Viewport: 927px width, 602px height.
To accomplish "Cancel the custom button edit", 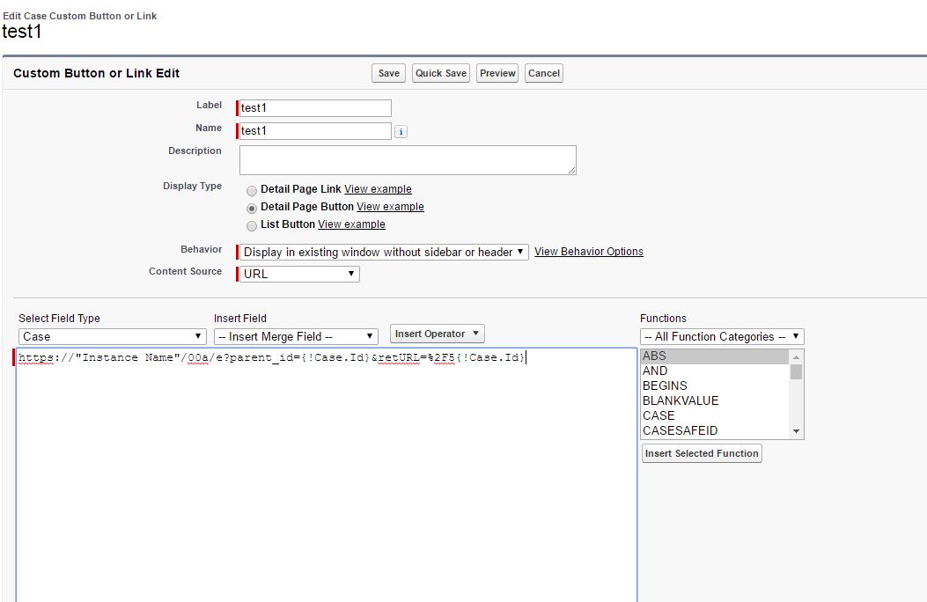I will point(543,73).
